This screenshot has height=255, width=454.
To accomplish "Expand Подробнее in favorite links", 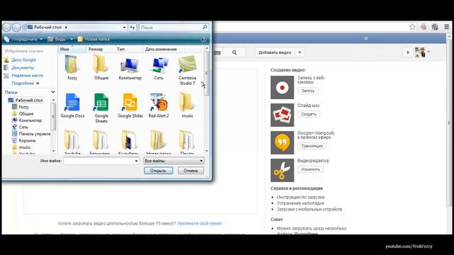I will pyautogui.click(x=26, y=84).
